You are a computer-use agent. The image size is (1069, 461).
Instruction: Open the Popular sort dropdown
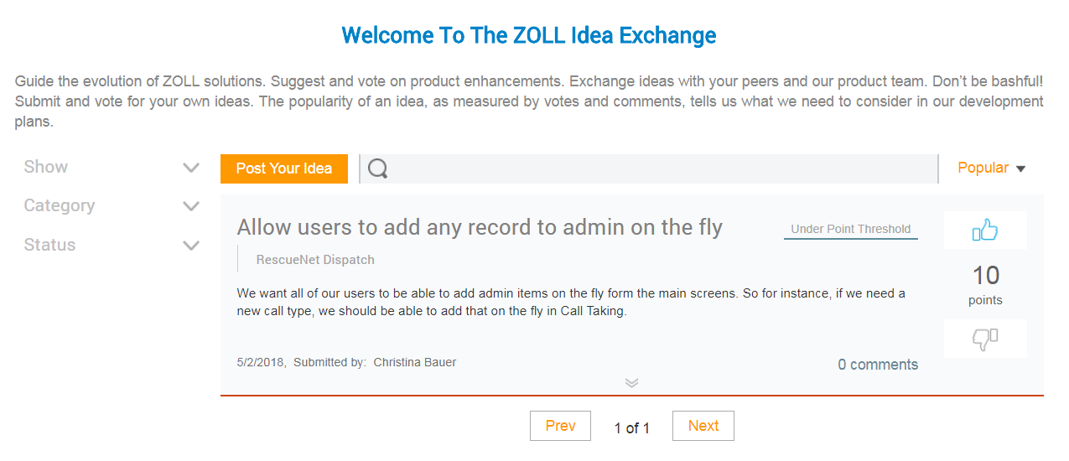992,168
